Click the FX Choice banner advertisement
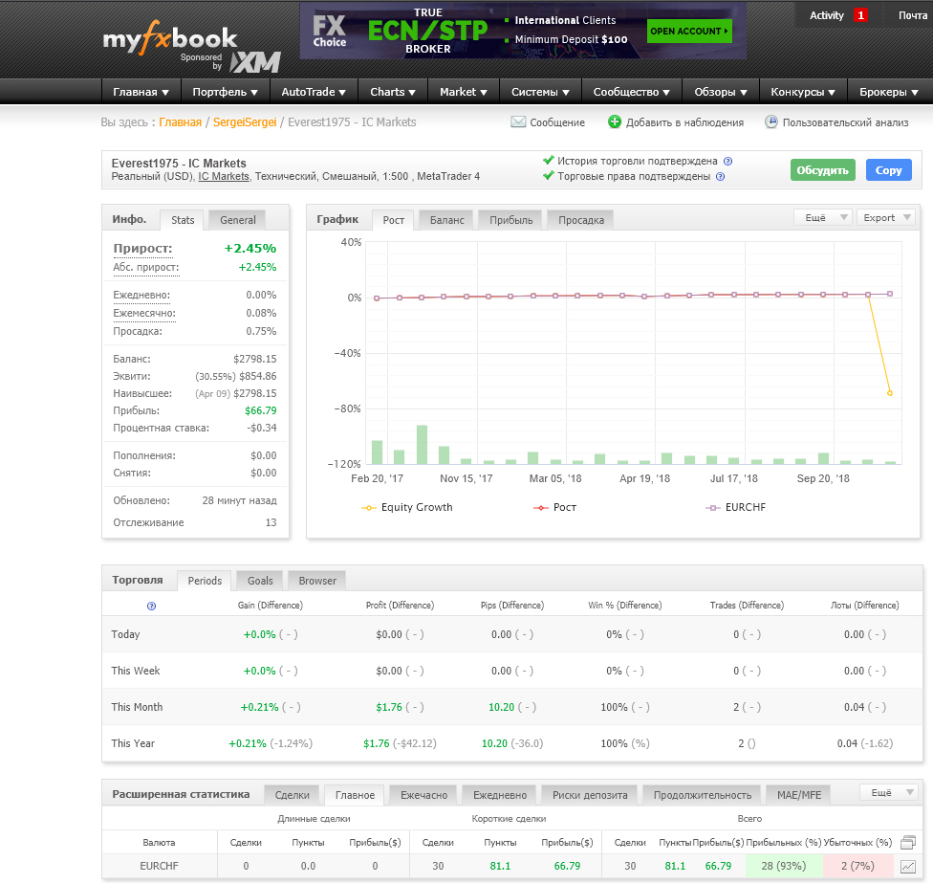 [523, 31]
